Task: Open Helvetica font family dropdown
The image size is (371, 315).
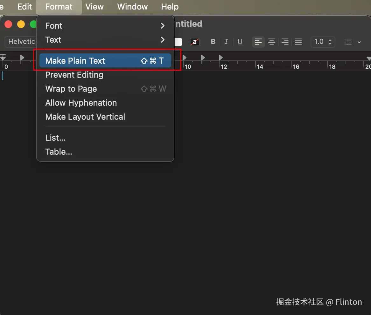Action: pos(21,42)
